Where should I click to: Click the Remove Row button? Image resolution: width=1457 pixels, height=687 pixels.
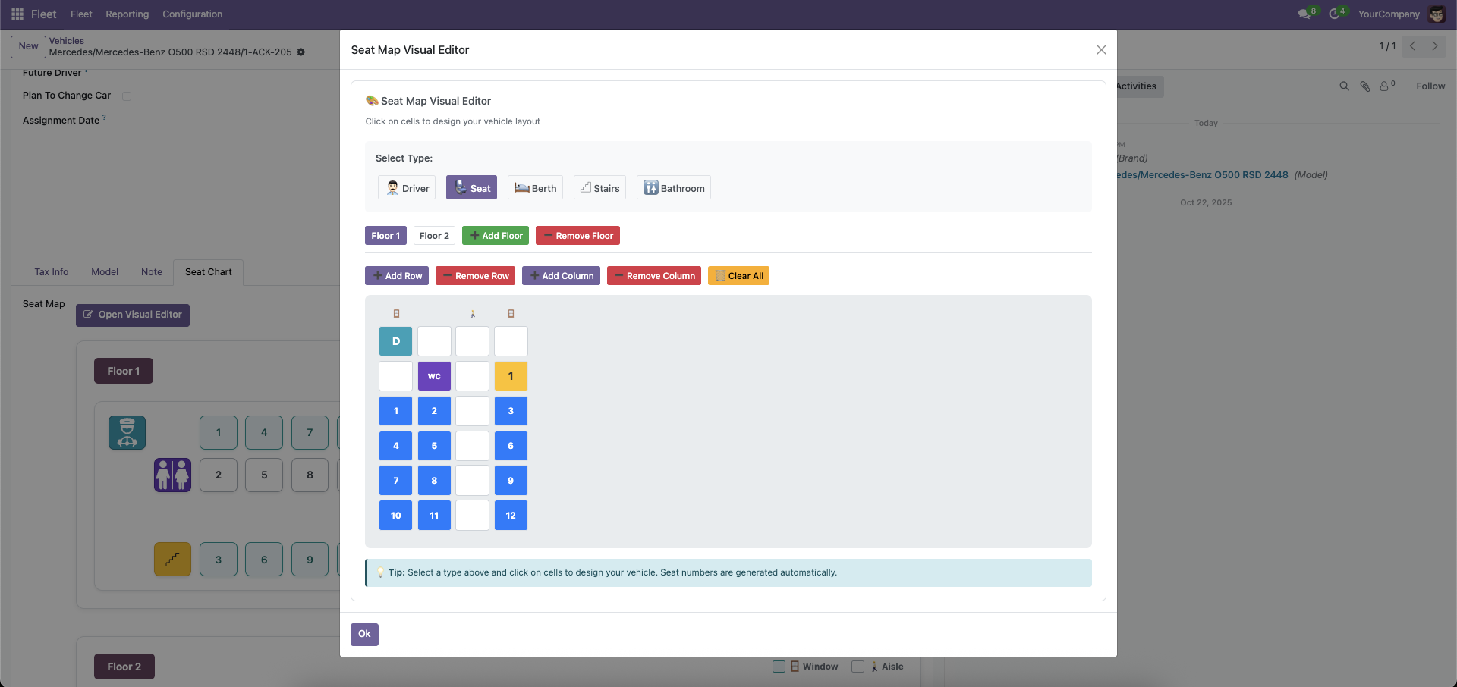[475, 276]
